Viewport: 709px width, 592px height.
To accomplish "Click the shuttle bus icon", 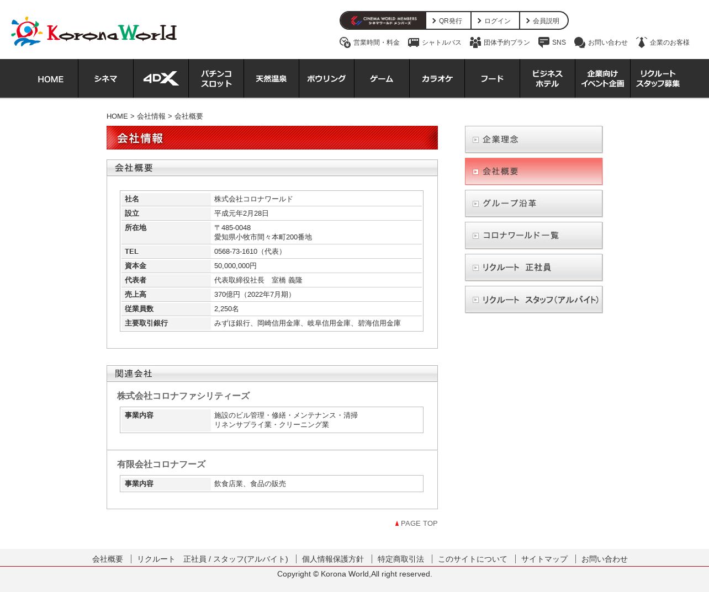I will click(414, 42).
